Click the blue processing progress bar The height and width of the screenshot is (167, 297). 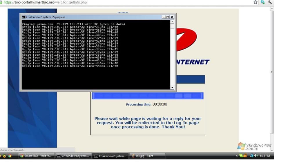[x=148, y=96]
